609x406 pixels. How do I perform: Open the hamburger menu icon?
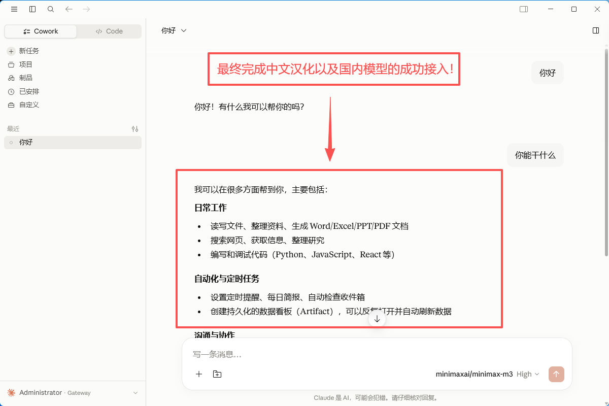[x=14, y=9]
